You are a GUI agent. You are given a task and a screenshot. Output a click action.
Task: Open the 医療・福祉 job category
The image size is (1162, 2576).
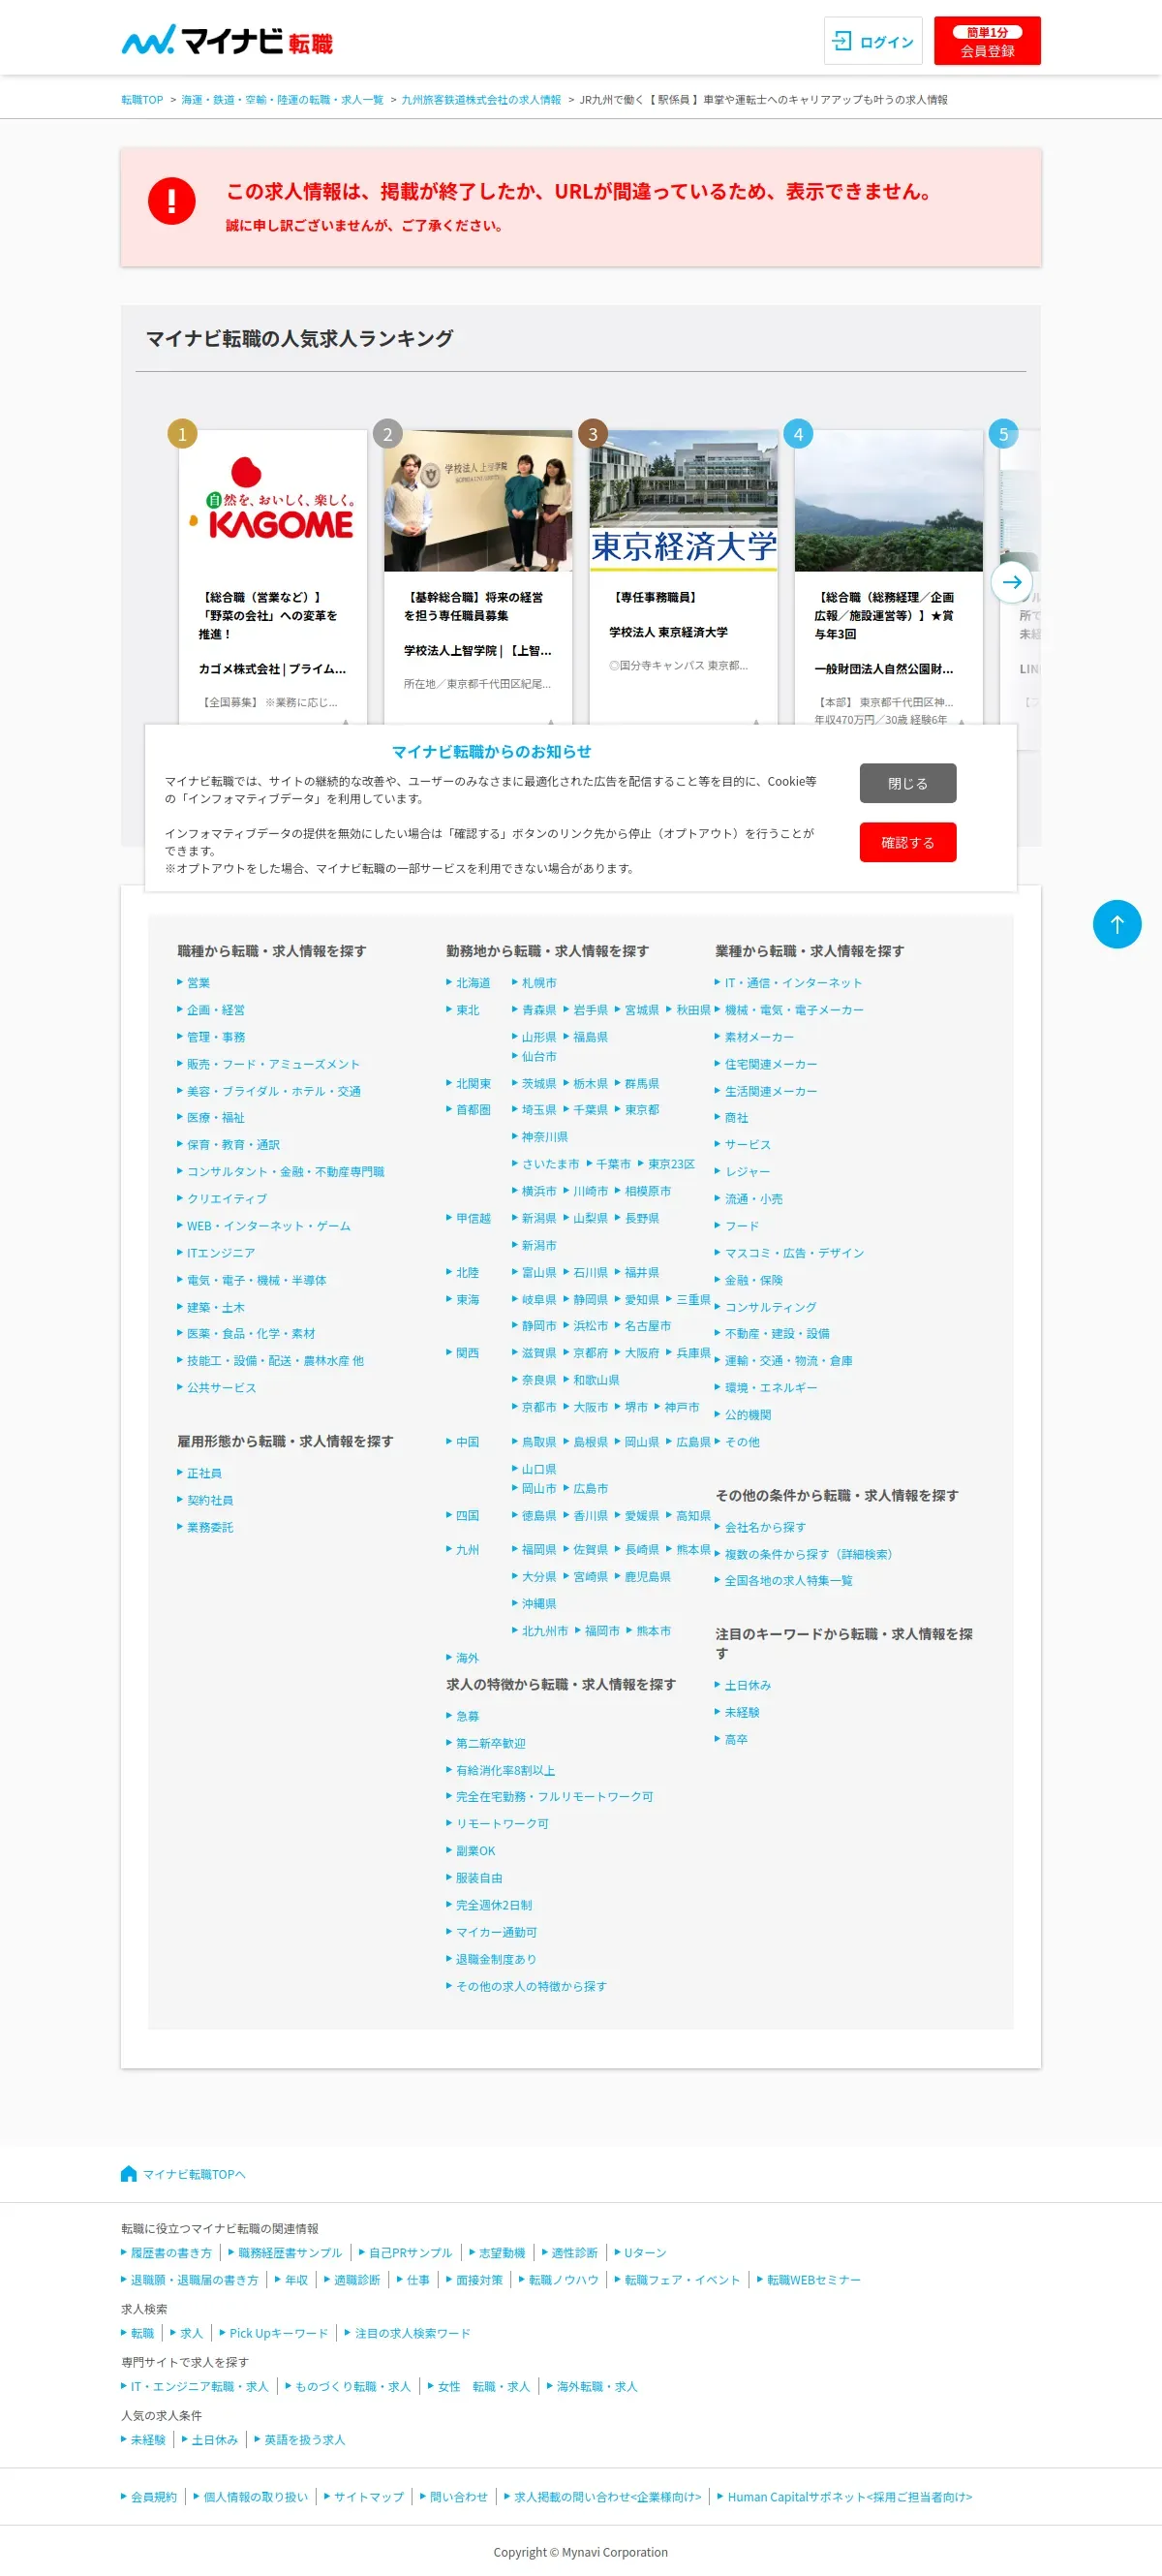215,1118
